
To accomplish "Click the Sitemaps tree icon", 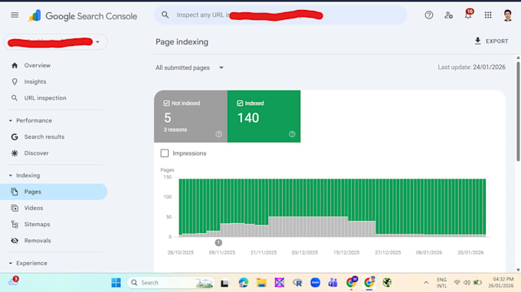I will coord(15,225).
